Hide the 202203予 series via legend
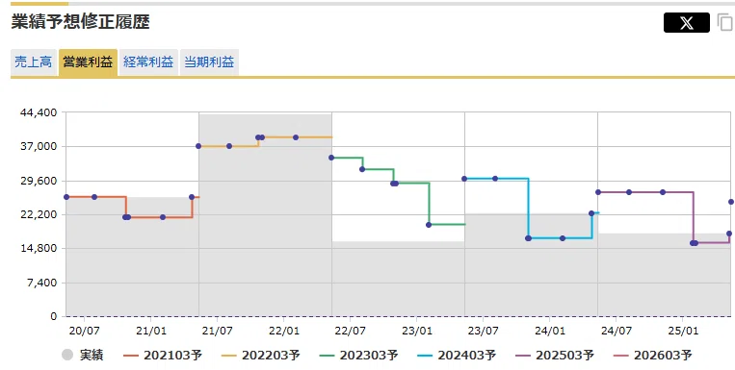The image size is (735, 370). click(261, 355)
